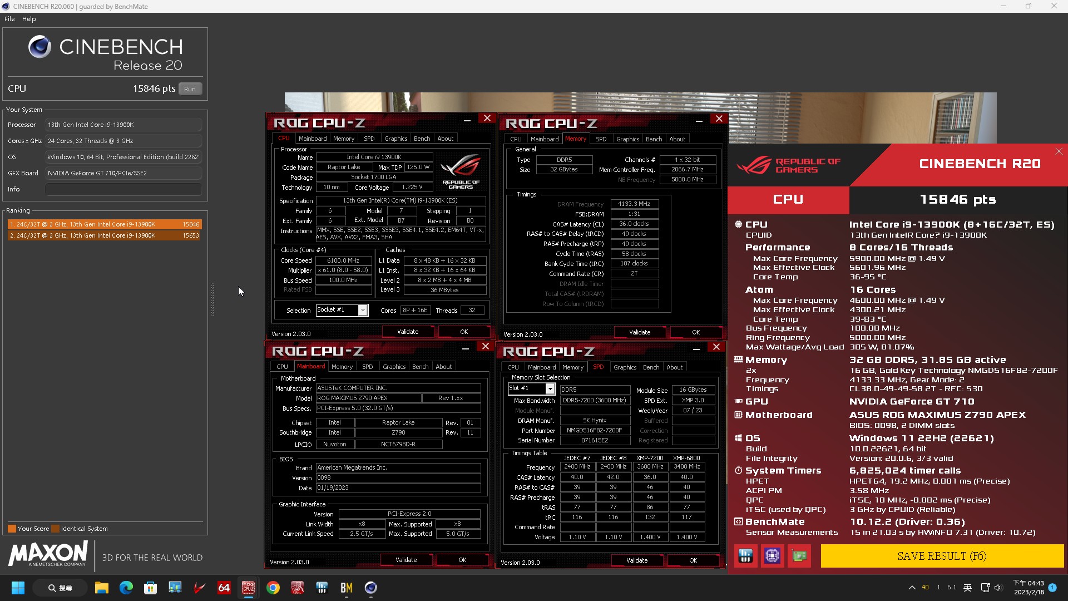1068x601 pixels.
Task: Switch to ROG CPU-Z taskbar icon
Action: click(248, 588)
